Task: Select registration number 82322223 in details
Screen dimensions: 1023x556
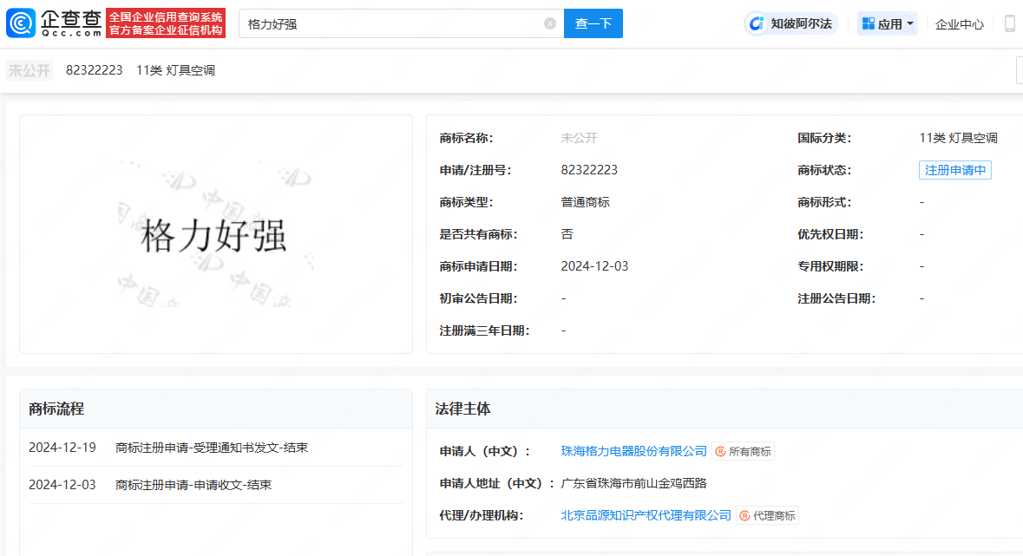Action: [589, 170]
